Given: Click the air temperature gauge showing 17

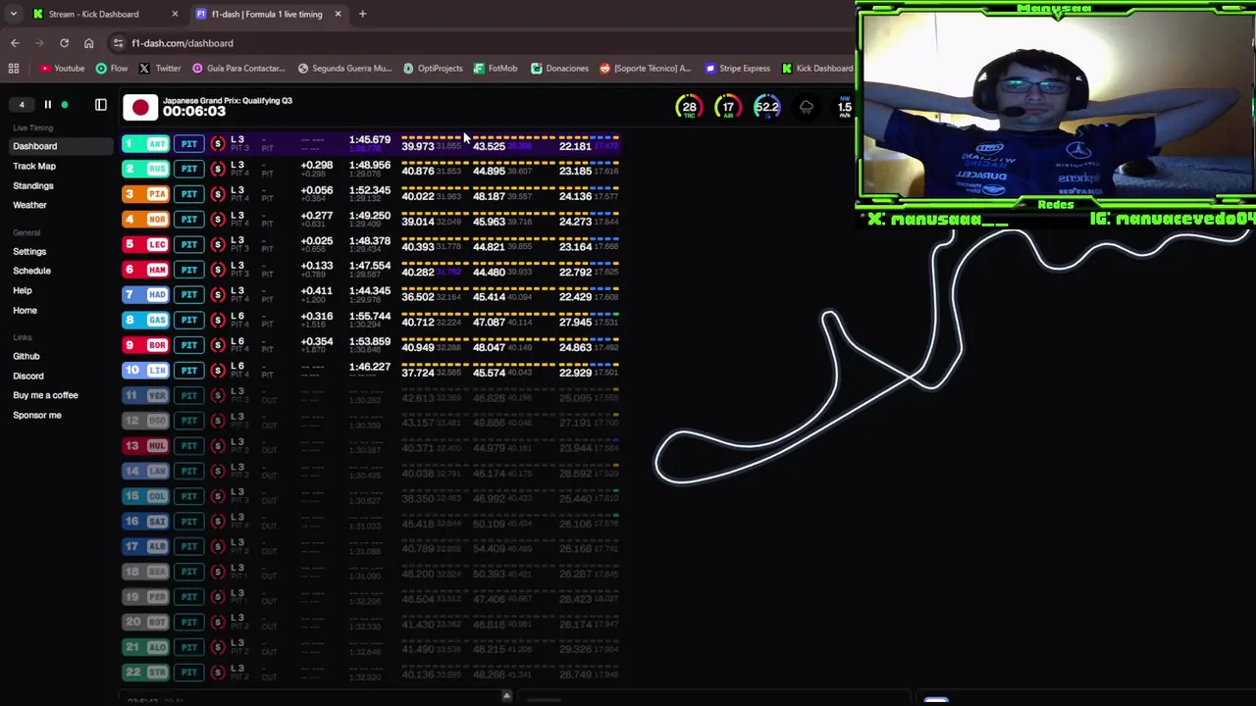Looking at the screenshot, I should pyautogui.click(x=728, y=107).
